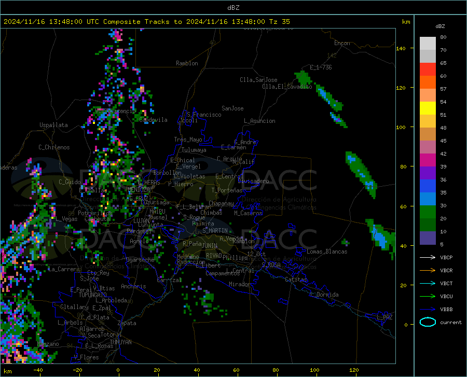This screenshot has height=377, width=467.
Task: Click the blue VBBB arrow icon
Action: pyautogui.click(x=428, y=310)
